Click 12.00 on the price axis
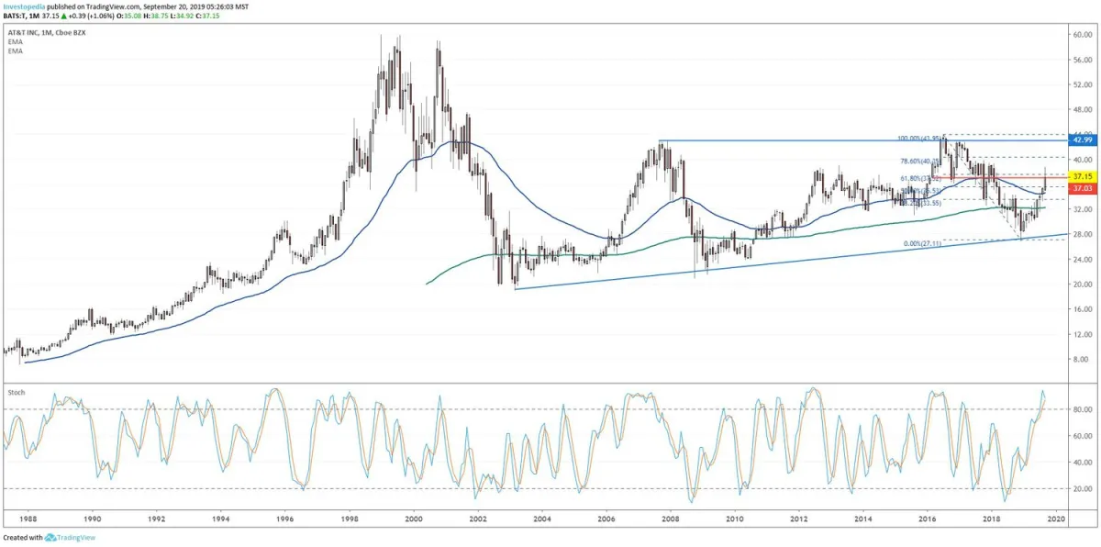The image size is (1101, 547). pyautogui.click(x=1081, y=334)
